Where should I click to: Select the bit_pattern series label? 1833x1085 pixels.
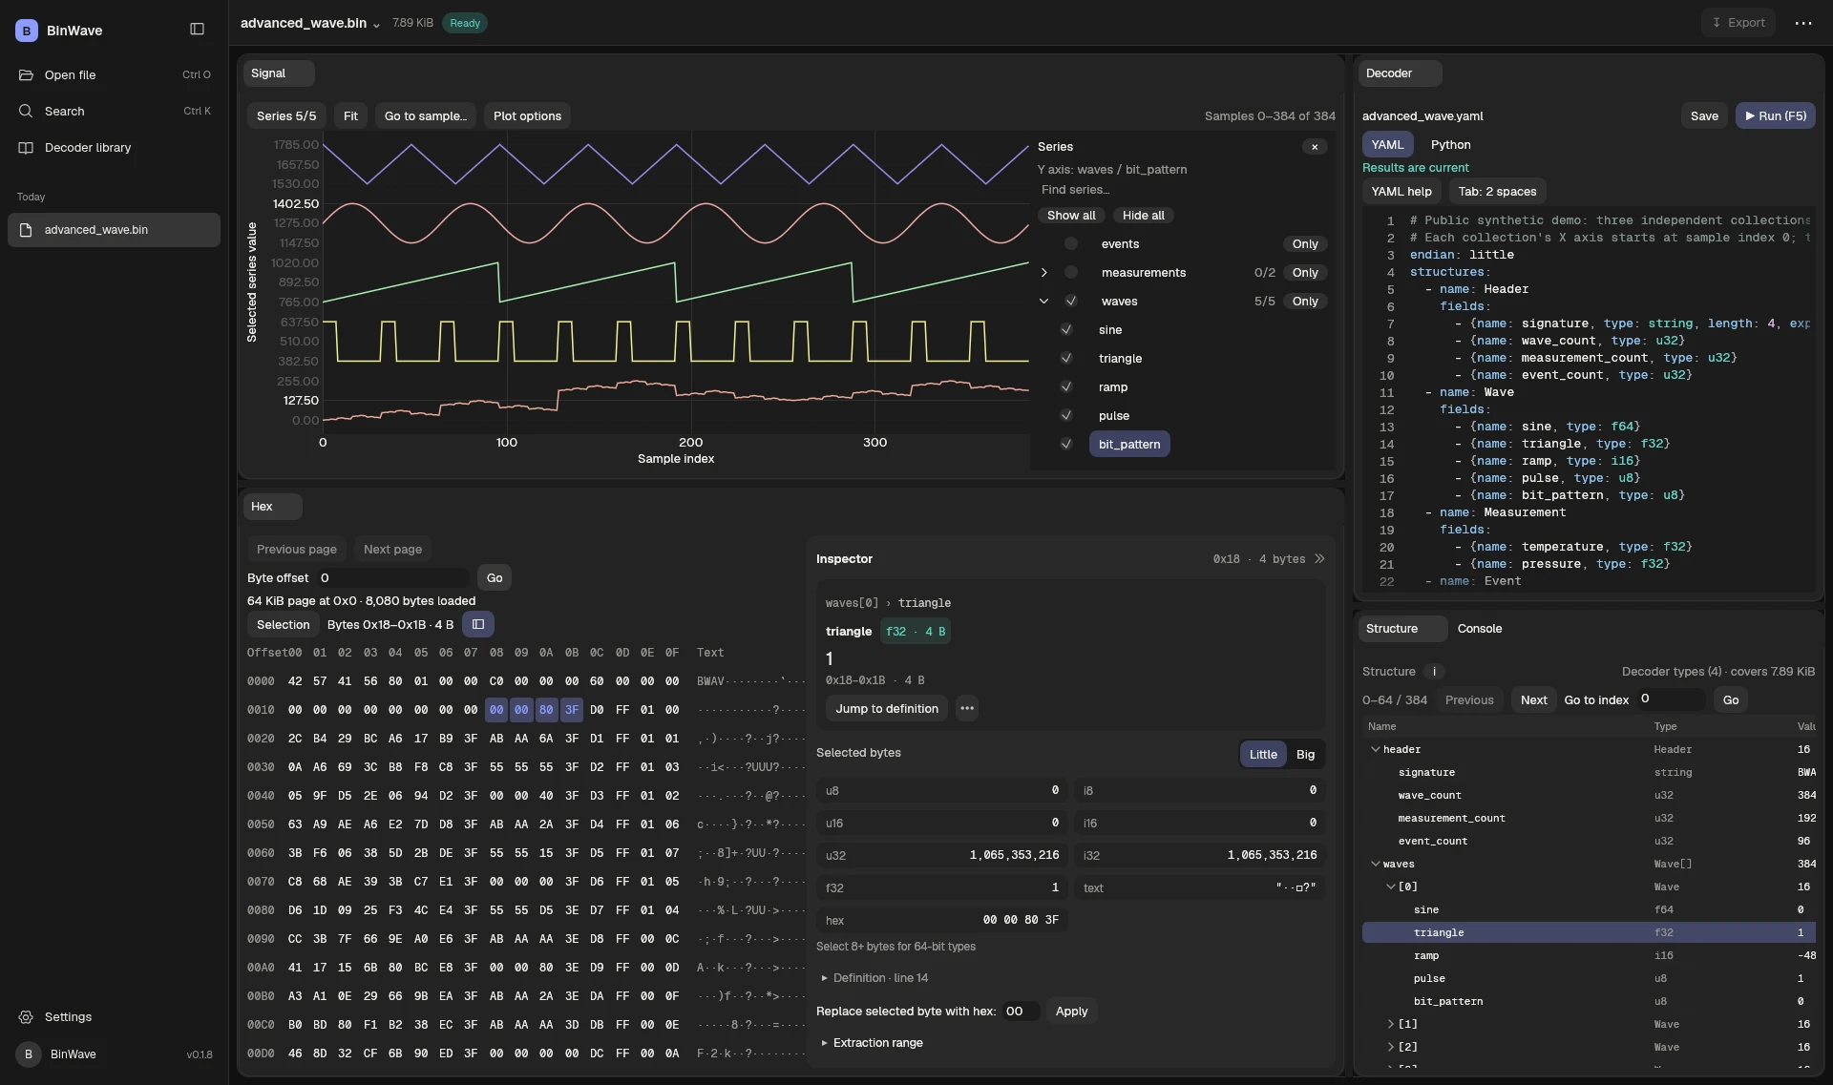(1129, 445)
